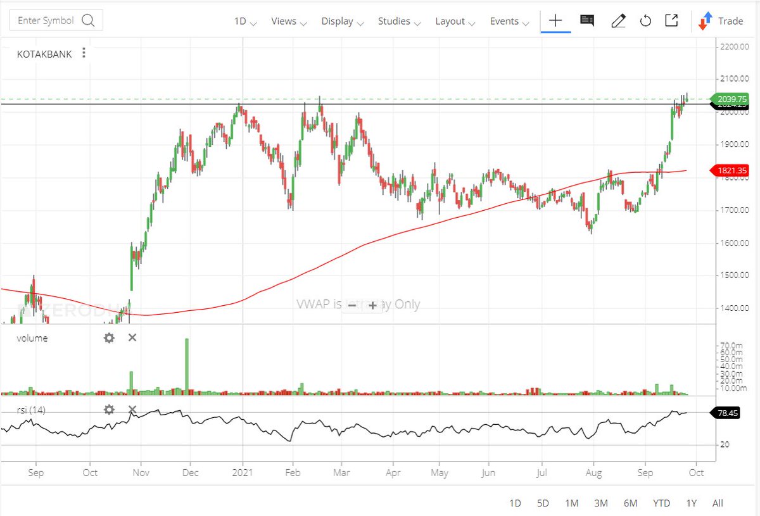Viewport: 760px width, 516px height.
Task: Zoom in with the plus button
Action: point(372,306)
